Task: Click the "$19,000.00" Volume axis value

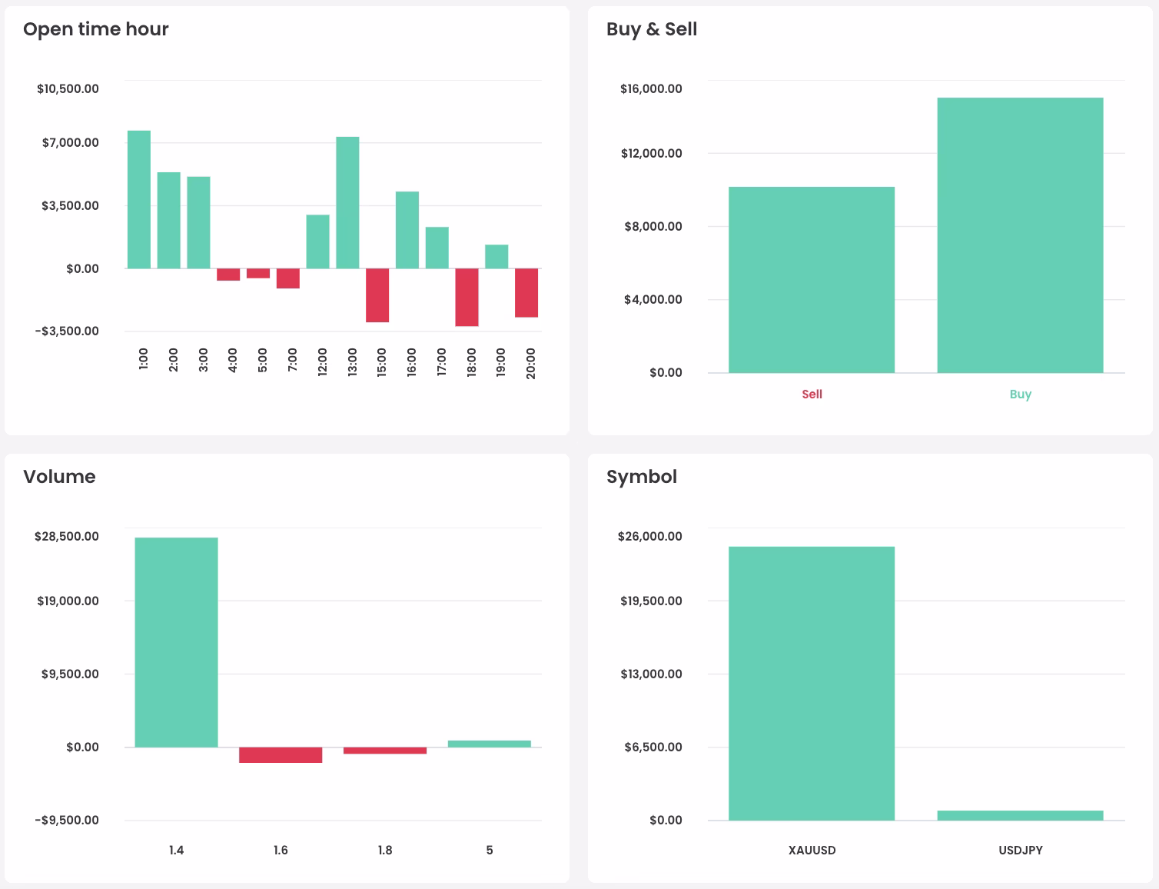Action: pyautogui.click(x=68, y=601)
